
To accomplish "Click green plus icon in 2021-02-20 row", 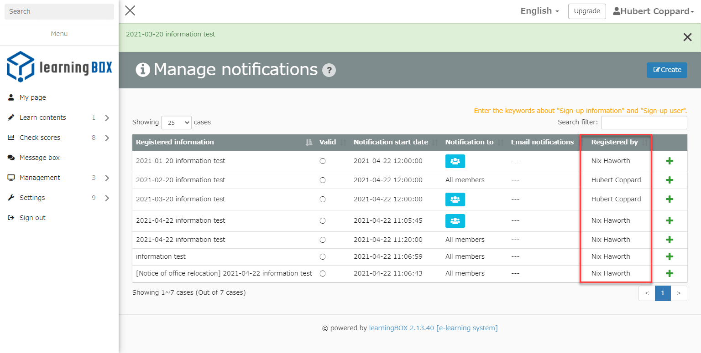I will [670, 180].
